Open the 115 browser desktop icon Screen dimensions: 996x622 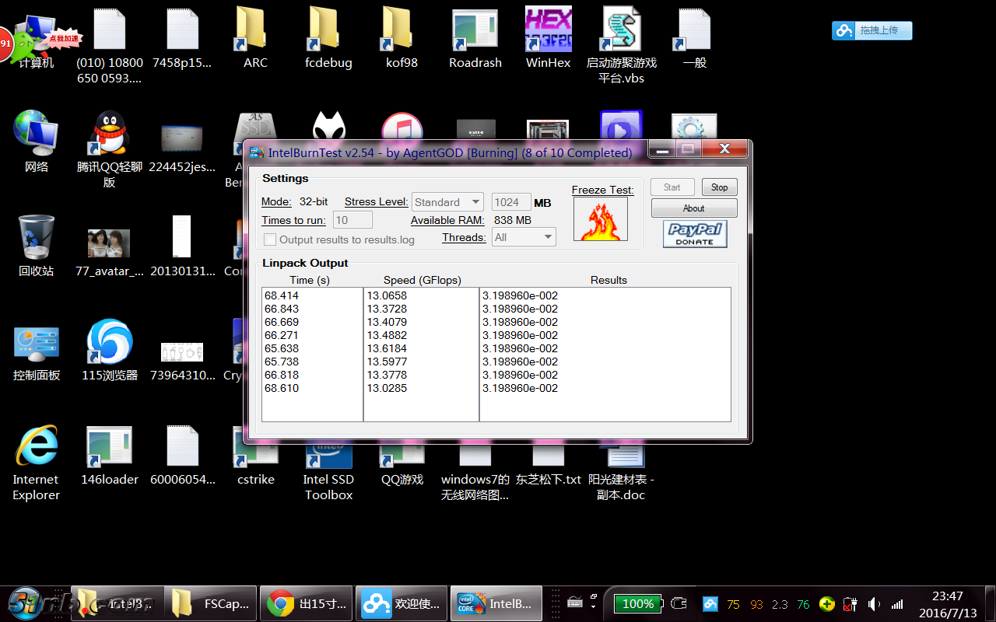click(x=109, y=350)
